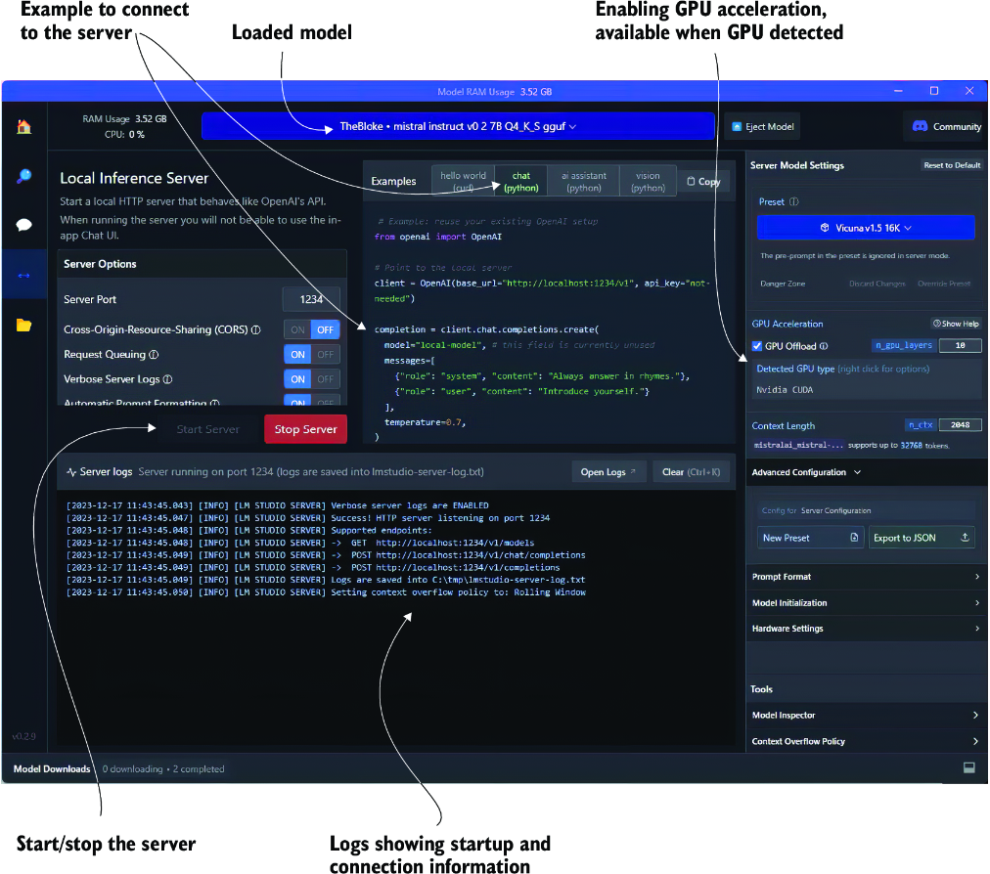Open the model Search page in sidebar
The width and height of the screenshot is (990, 874).
pyautogui.click(x=24, y=176)
